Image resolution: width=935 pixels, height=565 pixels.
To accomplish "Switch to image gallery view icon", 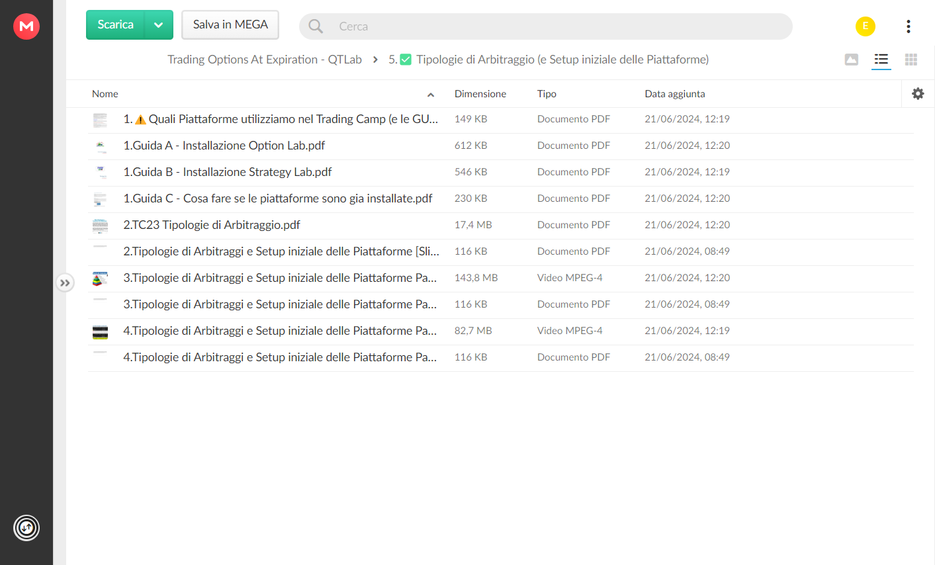I will (x=852, y=60).
